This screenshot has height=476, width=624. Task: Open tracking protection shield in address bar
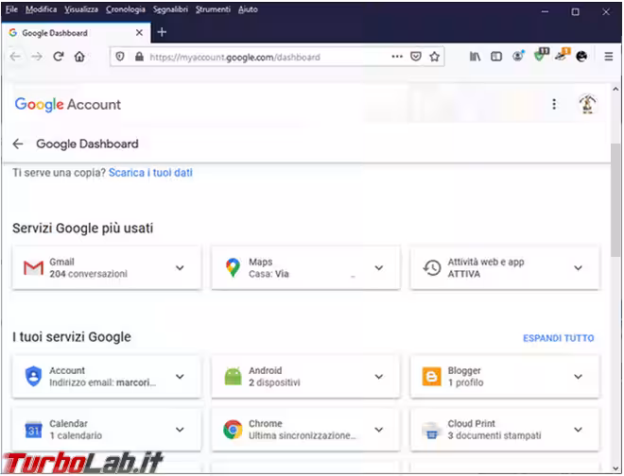(120, 57)
